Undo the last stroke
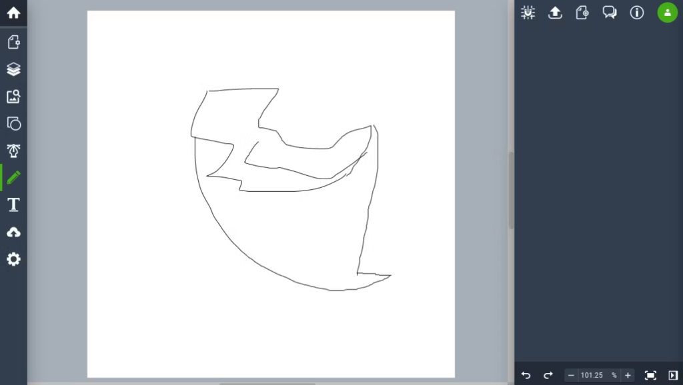Screen dimensions: 683x385 point(526,375)
